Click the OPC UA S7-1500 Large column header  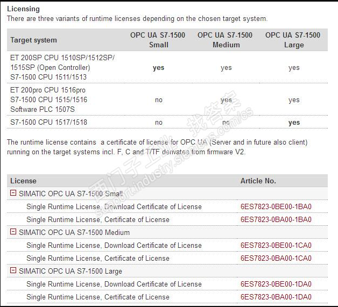click(x=293, y=40)
